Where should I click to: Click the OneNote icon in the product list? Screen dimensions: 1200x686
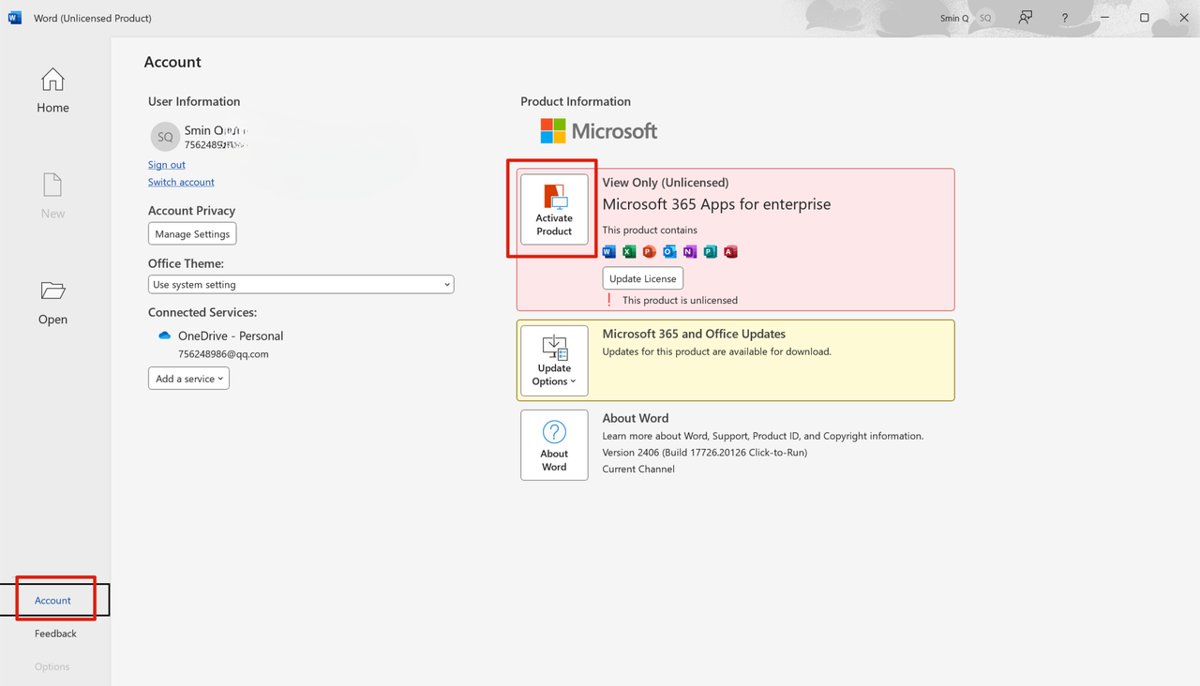tap(689, 251)
